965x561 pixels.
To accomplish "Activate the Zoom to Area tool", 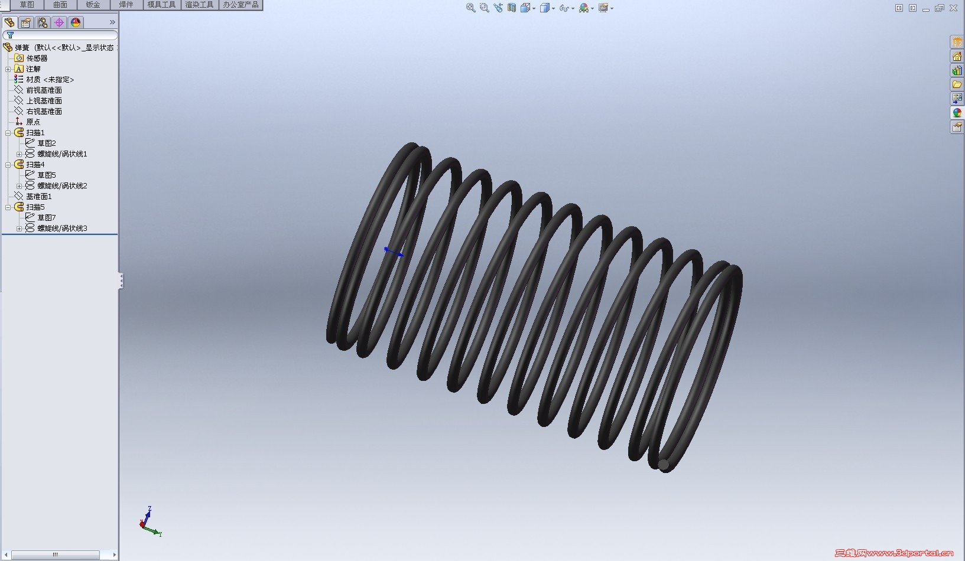I will [x=485, y=8].
